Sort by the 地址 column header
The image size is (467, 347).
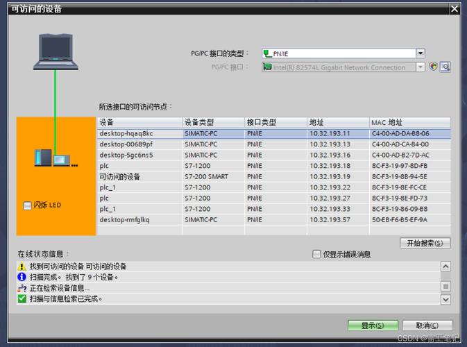(338, 122)
